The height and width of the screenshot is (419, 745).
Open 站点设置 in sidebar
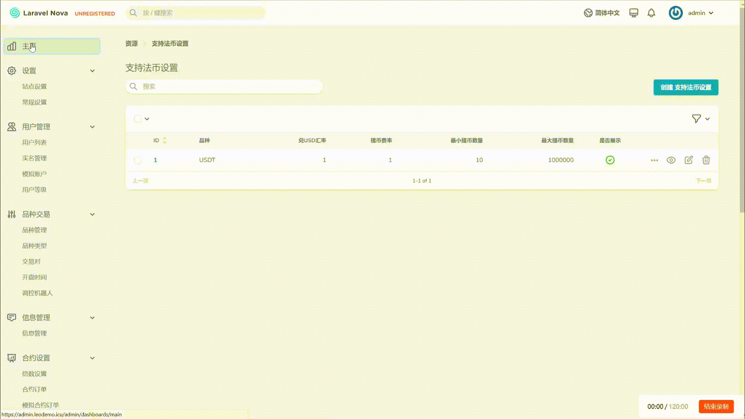pos(34,87)
